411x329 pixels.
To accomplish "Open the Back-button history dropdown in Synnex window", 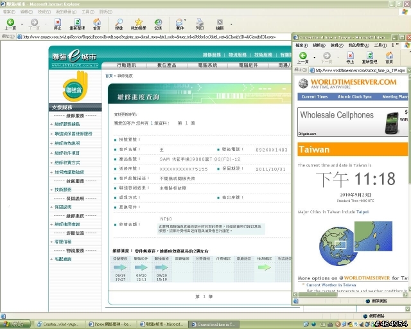I will (x=22, y=24).
